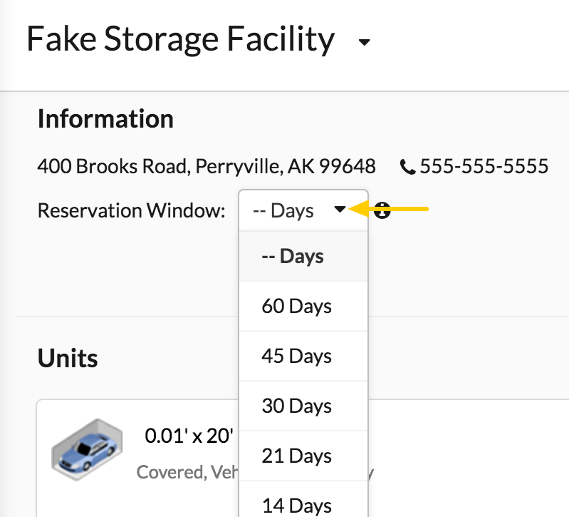The height and width of the screenshot is (517, 569).
Task: Click the Reservation Window label
Action: [x=131, y=210]
